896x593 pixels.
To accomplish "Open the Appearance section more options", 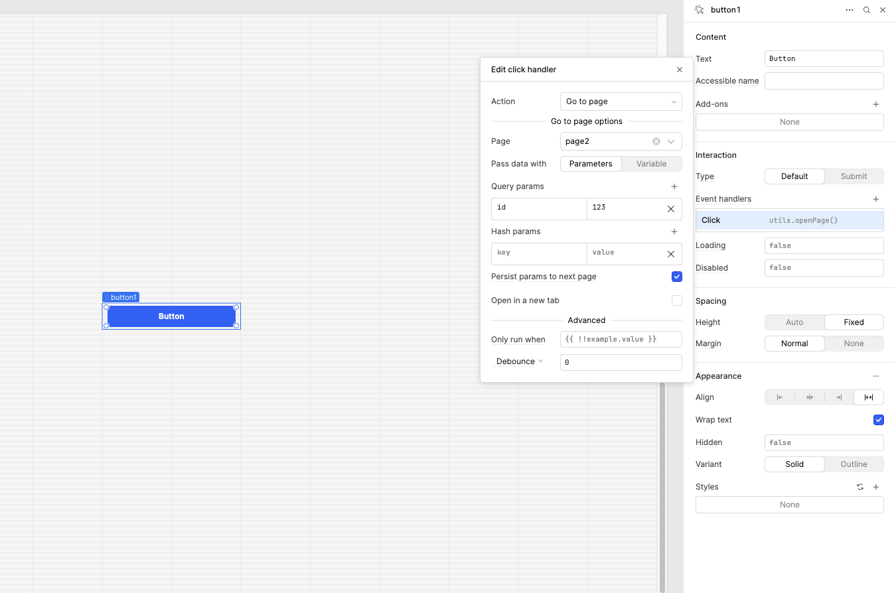I will point(876,376).
